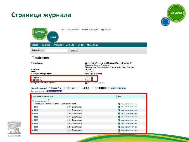This screenshot has width=189, height=142.
Task: Expand the 2005 year row
Action: 33,127
